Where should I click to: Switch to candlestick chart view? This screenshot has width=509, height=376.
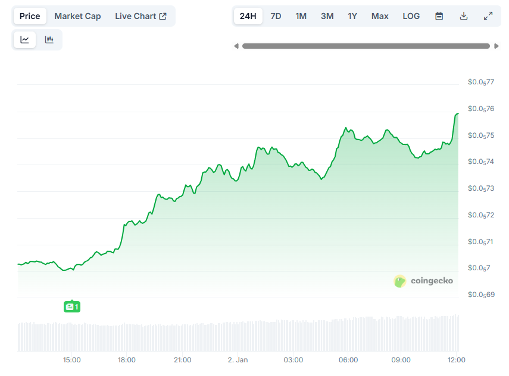49,40
